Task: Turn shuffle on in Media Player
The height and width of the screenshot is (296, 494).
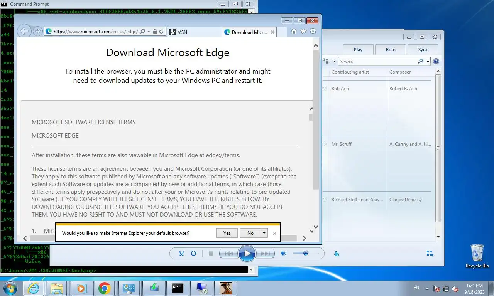Action: (181, 254)
